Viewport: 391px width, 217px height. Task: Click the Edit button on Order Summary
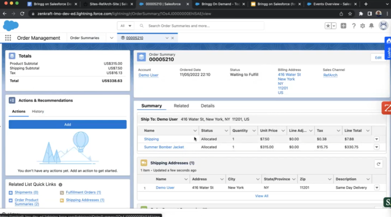click(378, 58)
